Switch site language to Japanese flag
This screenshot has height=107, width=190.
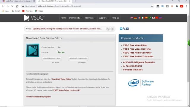153,18
